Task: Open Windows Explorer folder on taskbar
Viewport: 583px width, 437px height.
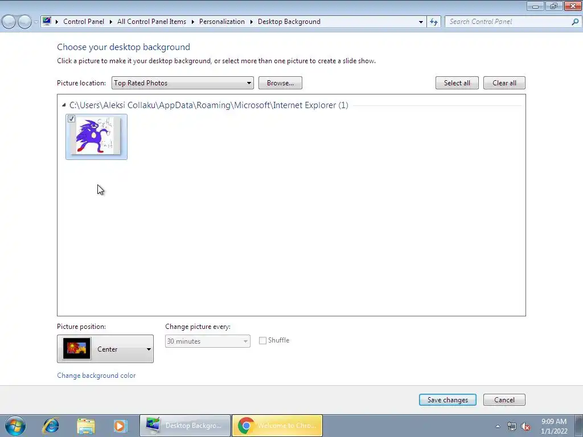Action: 85,426
